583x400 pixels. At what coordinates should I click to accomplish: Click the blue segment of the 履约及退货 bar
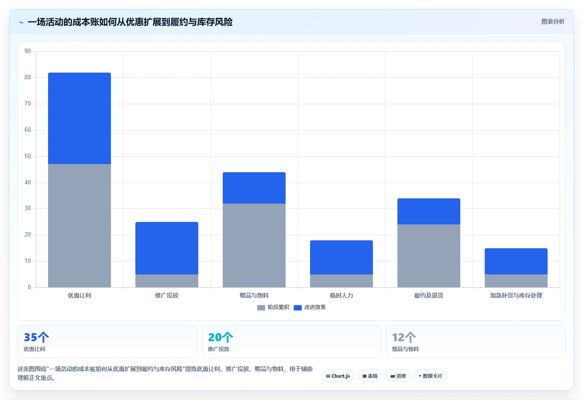point(428,212)
